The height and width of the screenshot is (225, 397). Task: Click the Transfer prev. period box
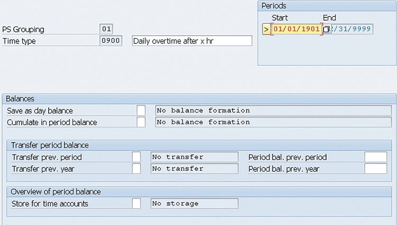137,157
